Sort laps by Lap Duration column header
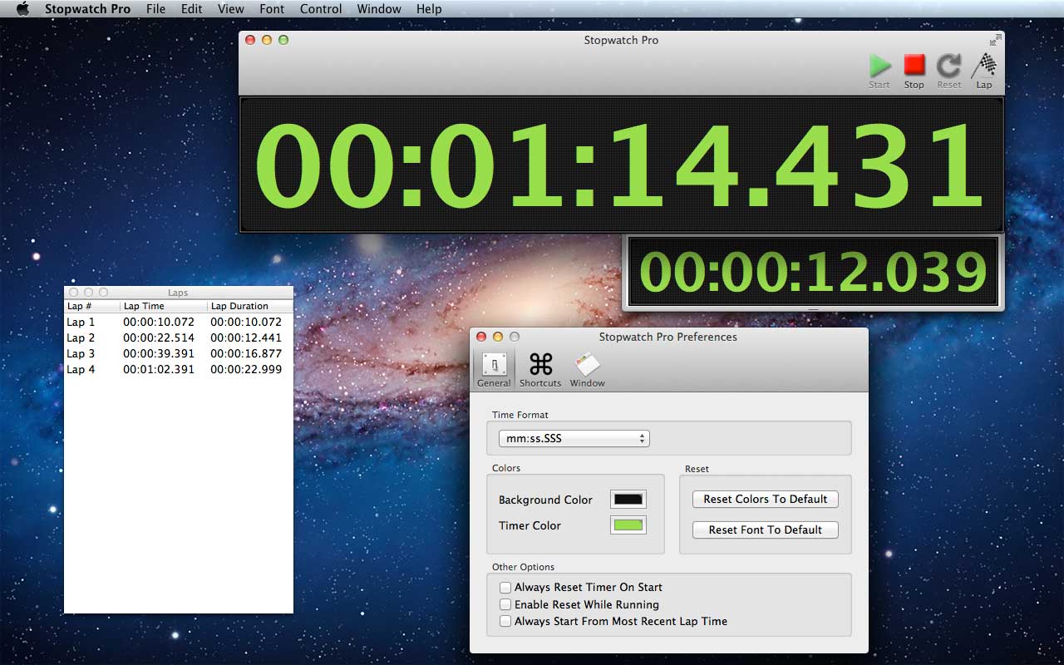The height and width of the screenshot is (665, 1064). pyautogui.click(x=248, y=306)
